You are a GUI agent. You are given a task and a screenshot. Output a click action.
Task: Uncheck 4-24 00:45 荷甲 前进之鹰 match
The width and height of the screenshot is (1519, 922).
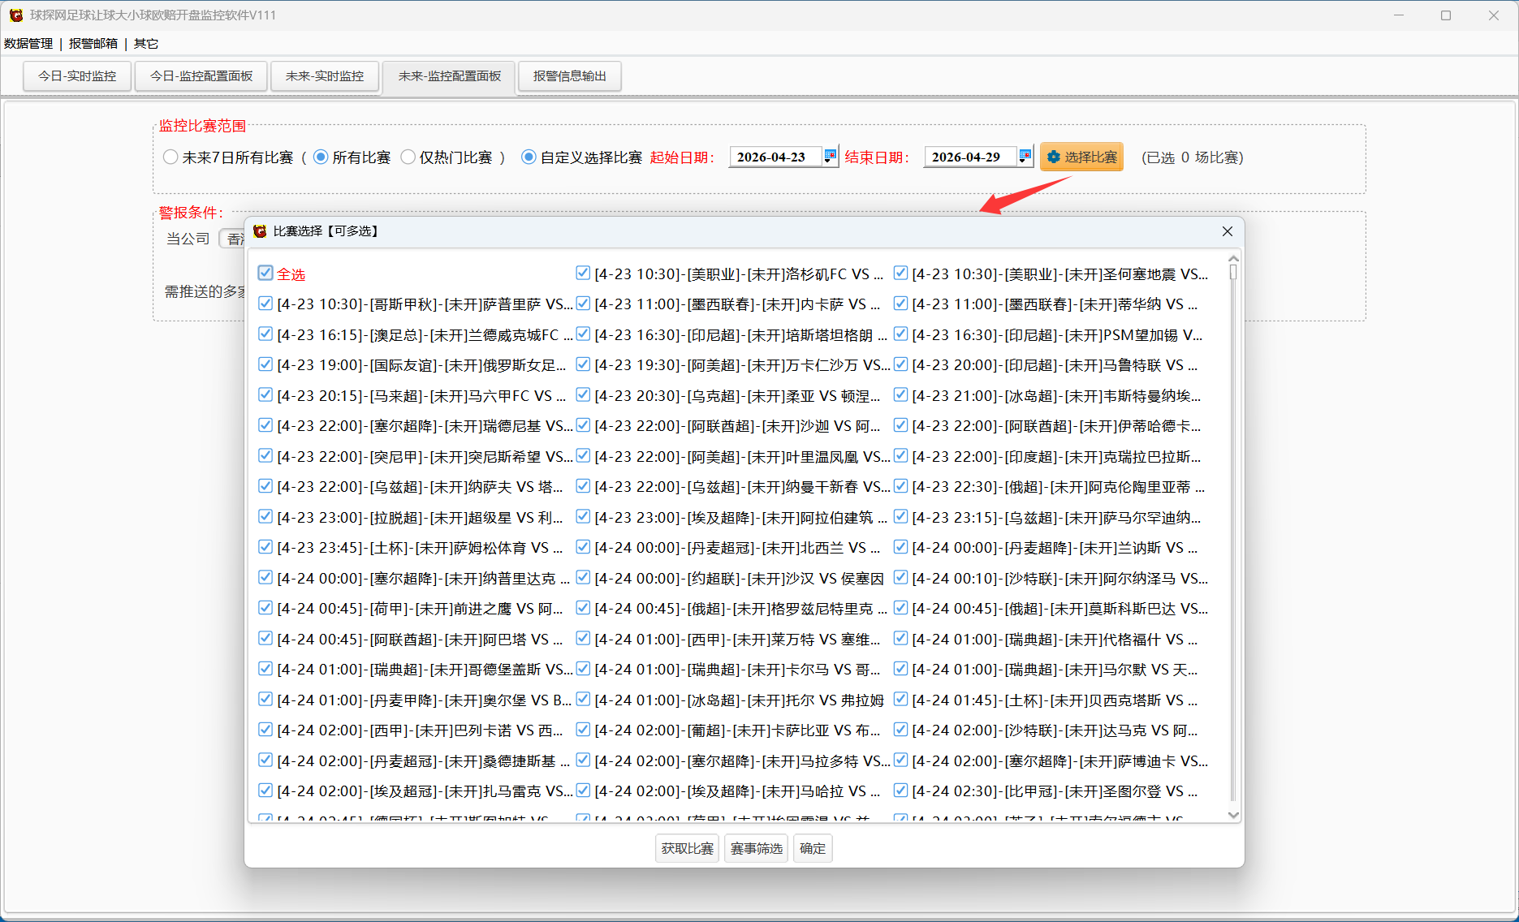(x=265, y=608)
